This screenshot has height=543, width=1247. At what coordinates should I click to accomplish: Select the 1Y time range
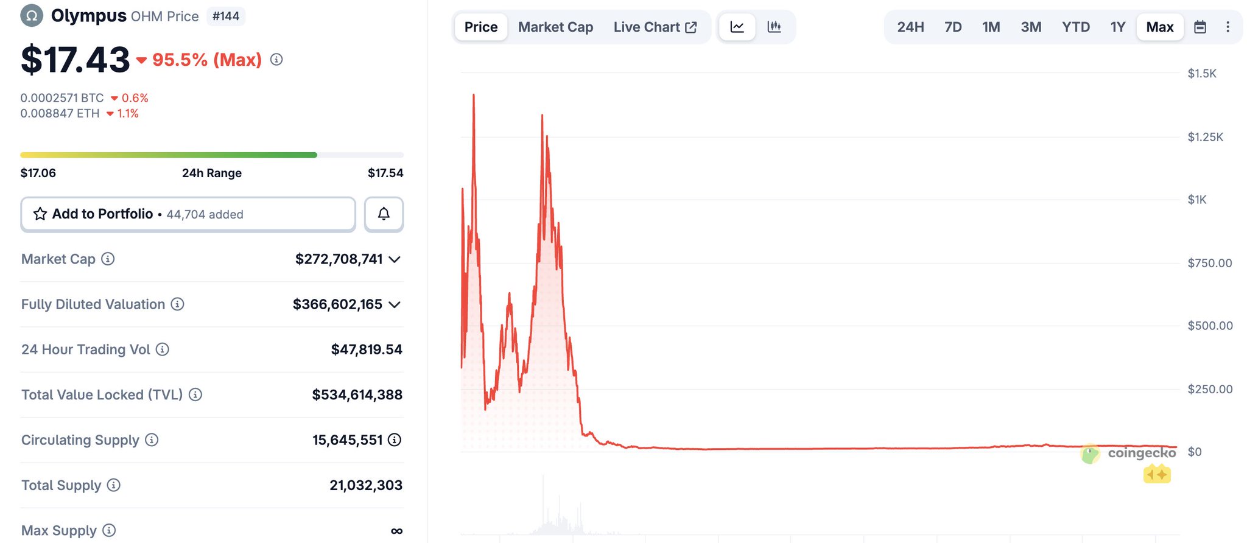1117,27
